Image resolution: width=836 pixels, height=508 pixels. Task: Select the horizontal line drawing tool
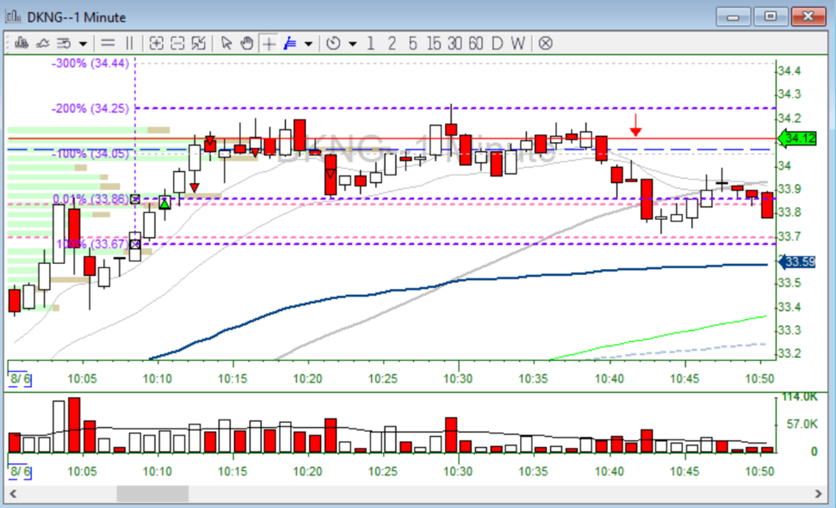point(108,43)
